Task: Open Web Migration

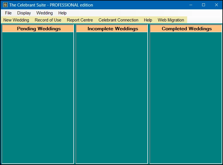Action: (x=171, y=20)
